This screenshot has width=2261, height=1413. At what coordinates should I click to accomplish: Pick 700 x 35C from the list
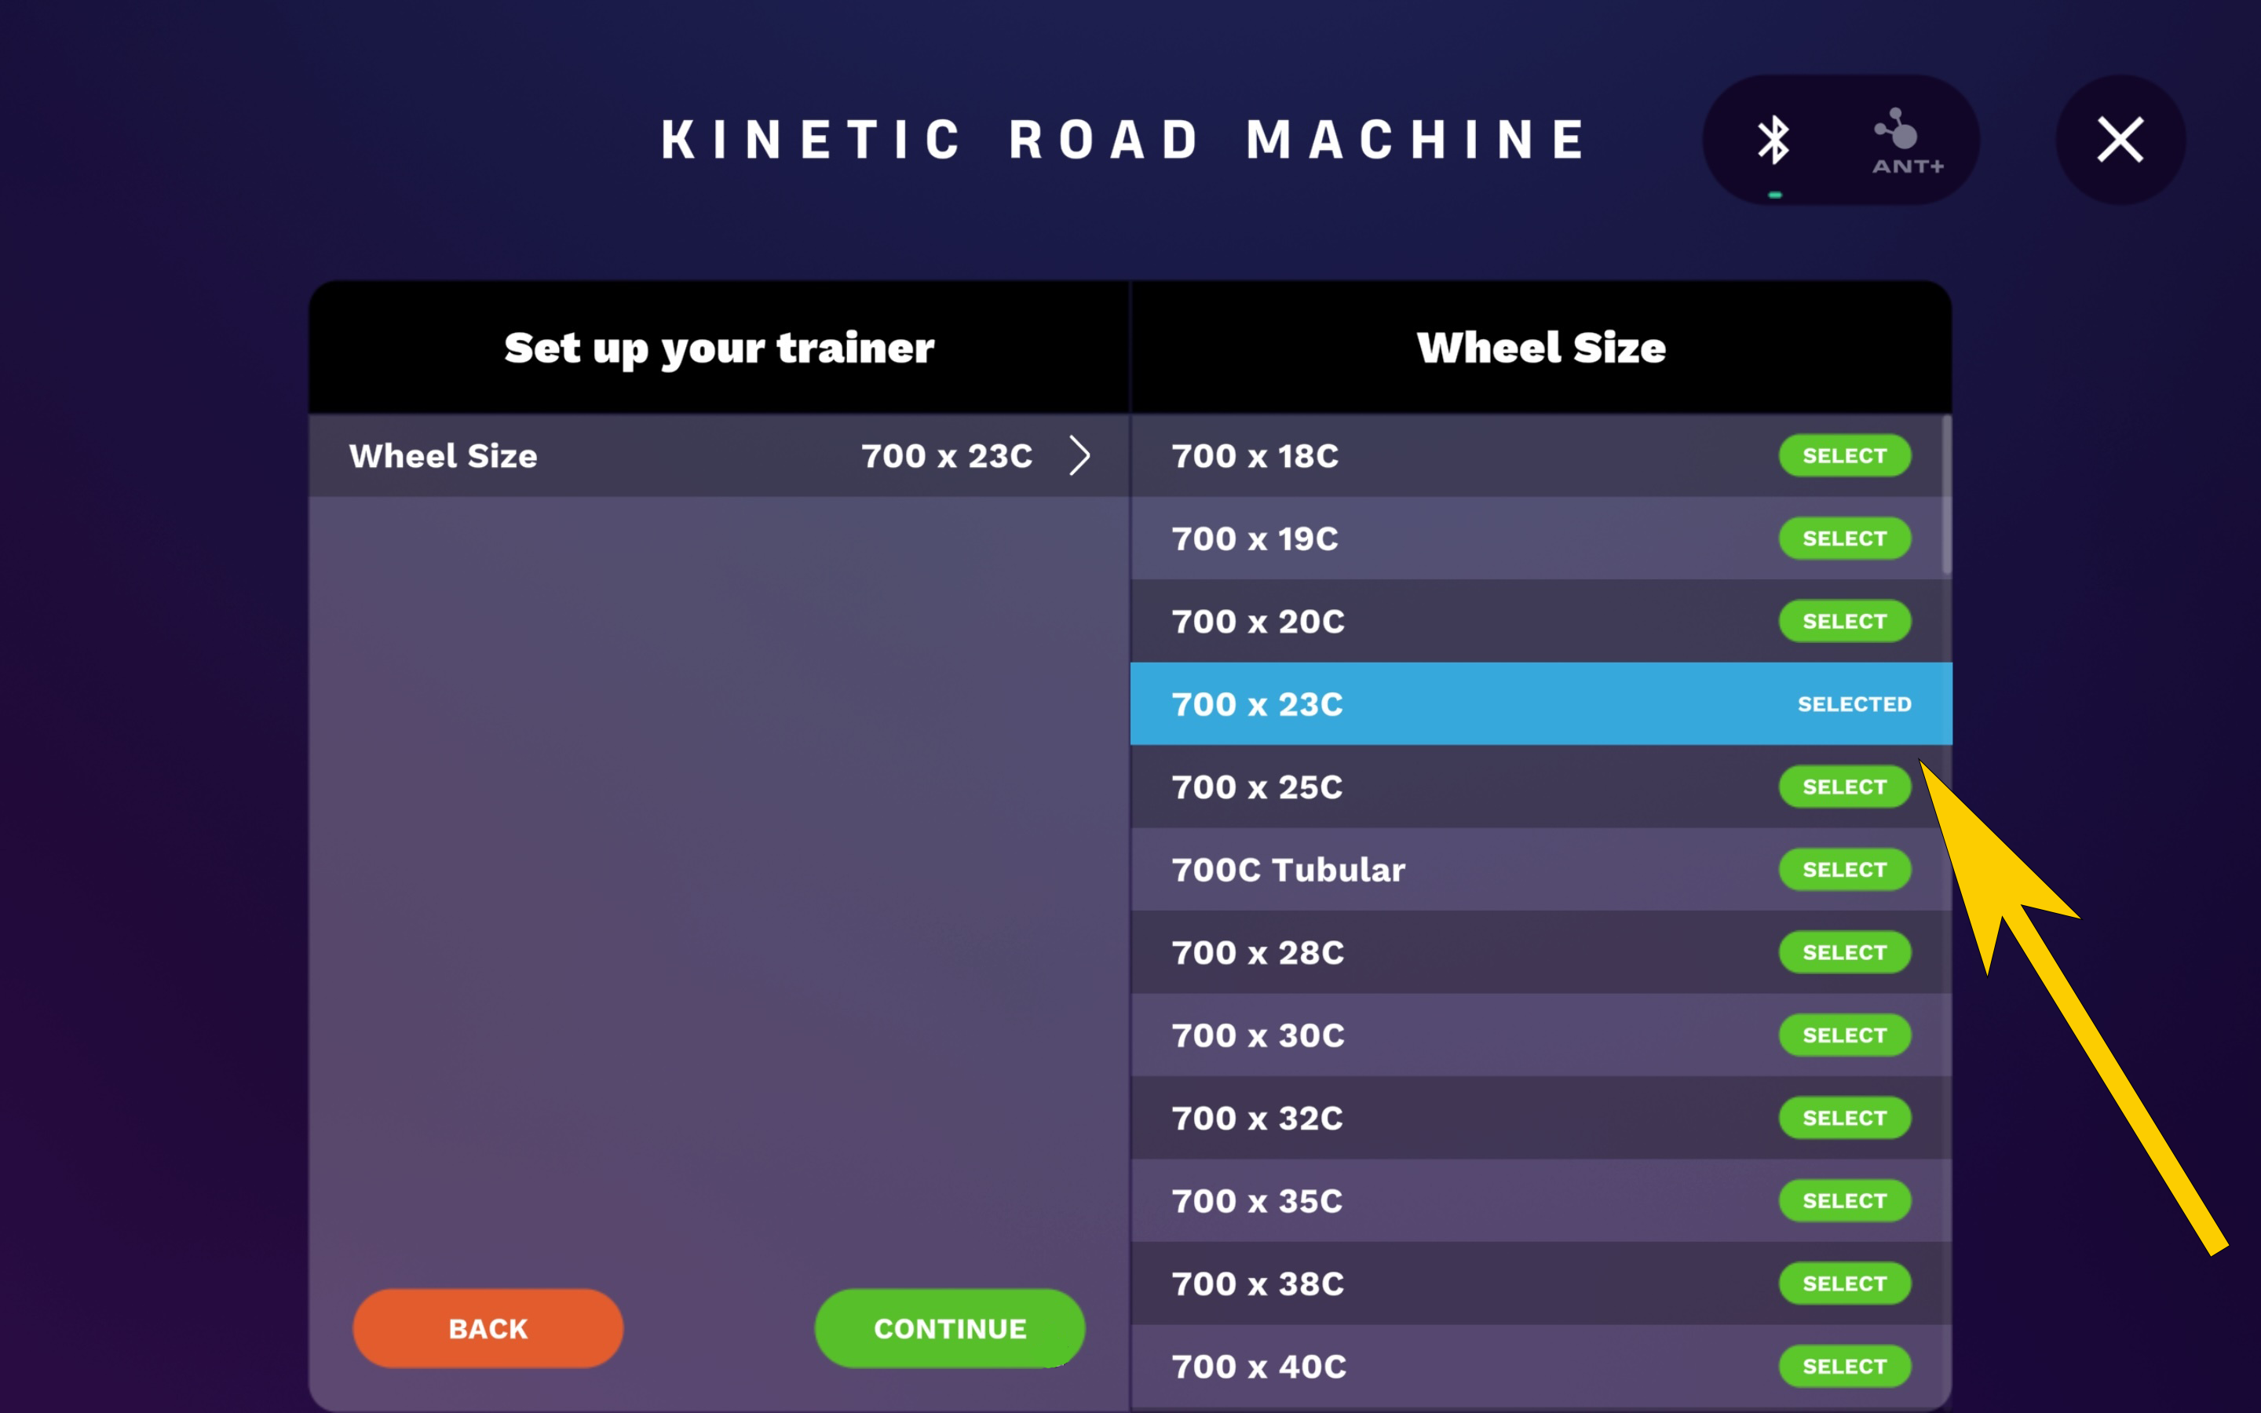(x=1843, y=1201)
